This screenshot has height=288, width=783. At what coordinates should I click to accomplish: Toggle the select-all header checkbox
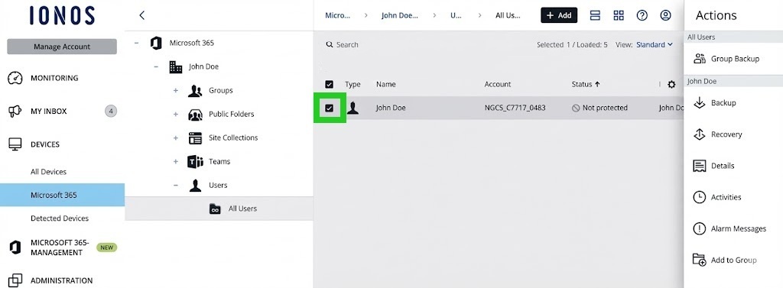pyautogui.click(x=329, y=84)
